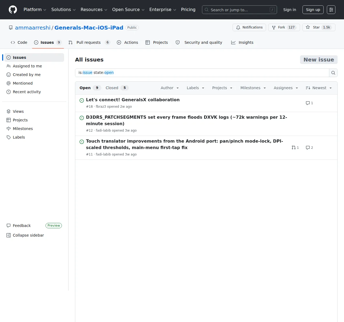Screen dimensions: 344x322
Task: Click the fadi-labib author on issue #11
Action: (103, 154)
